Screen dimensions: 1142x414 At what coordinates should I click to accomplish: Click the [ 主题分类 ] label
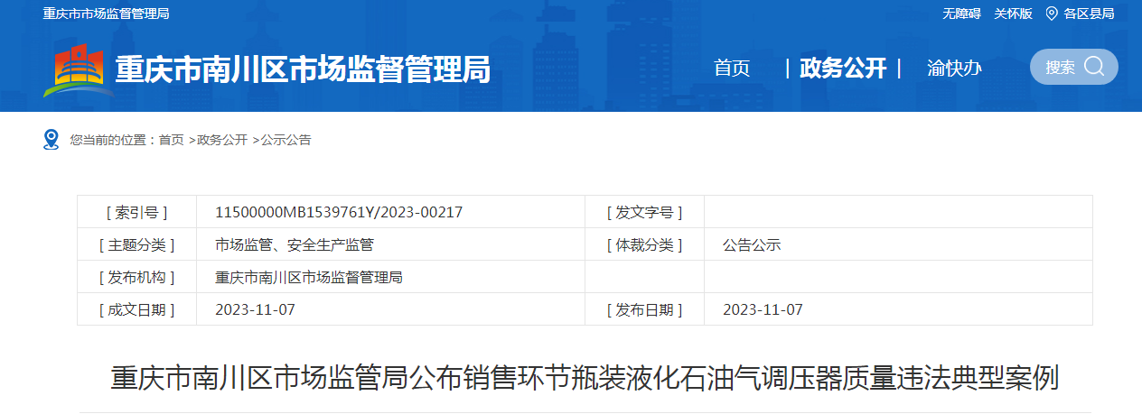pyautogui.click(x=136, y=244)
